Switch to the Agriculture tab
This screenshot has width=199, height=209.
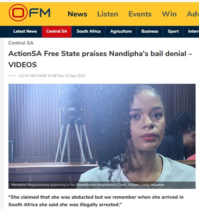(121, 31)
